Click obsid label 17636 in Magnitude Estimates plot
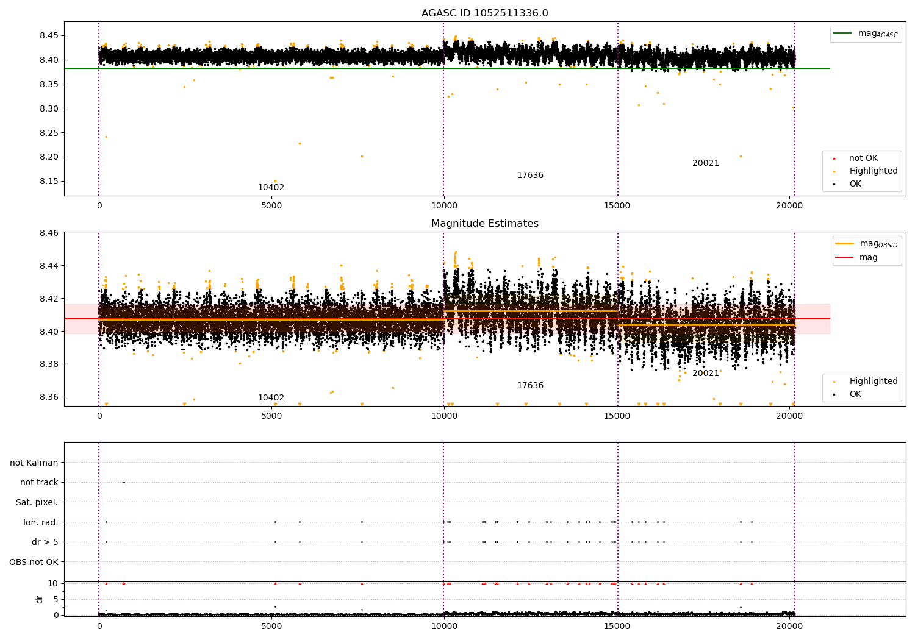Viewport: 915px width, 640px height. (x=530, y=386)
